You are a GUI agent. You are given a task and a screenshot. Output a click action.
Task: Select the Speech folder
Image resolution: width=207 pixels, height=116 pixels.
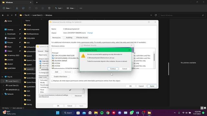[28, 56]
